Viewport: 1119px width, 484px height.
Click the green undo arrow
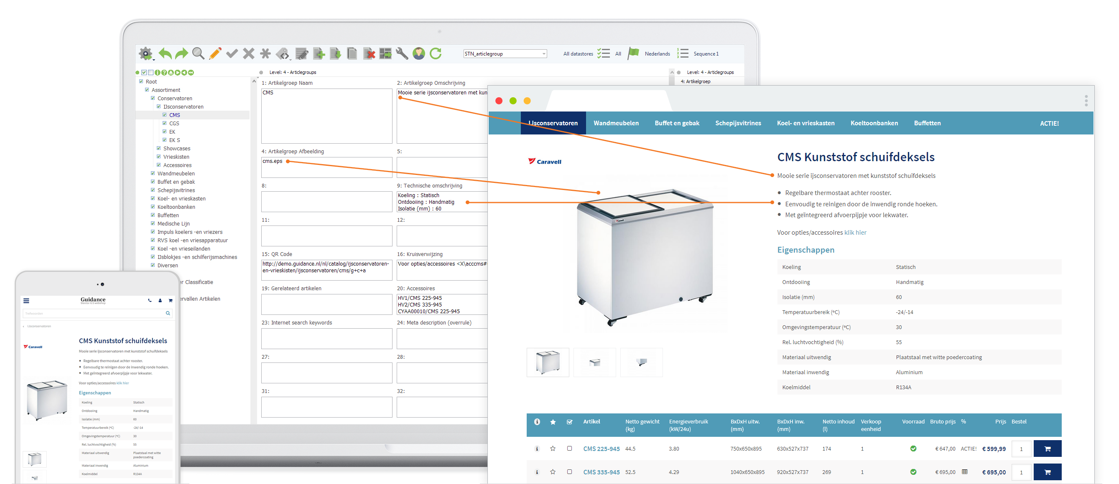coord(165,54)
